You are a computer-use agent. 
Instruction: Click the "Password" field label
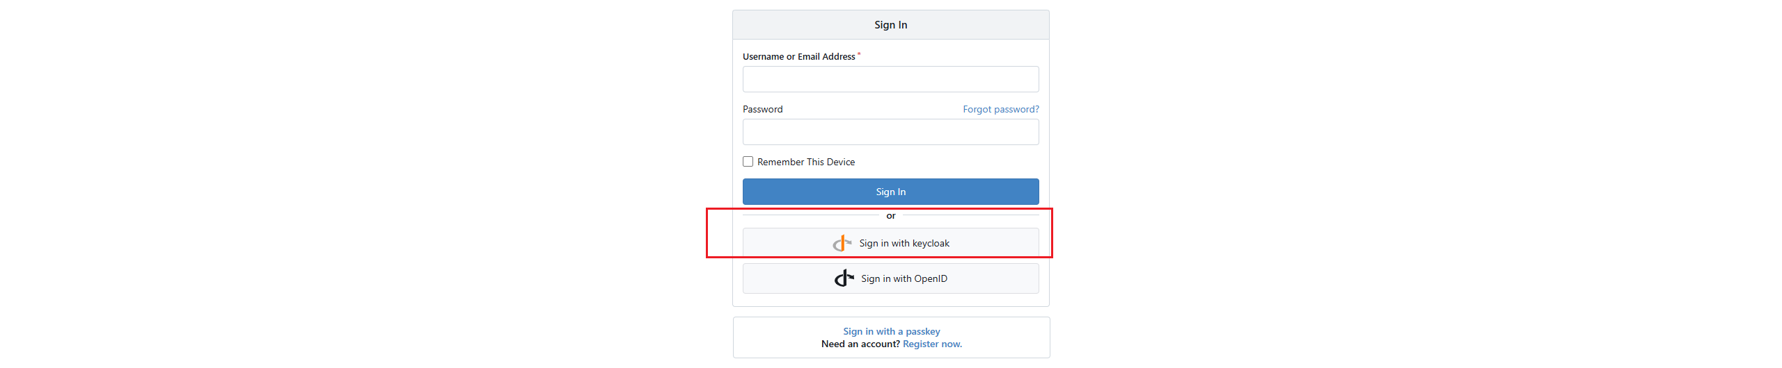[762, 109]
